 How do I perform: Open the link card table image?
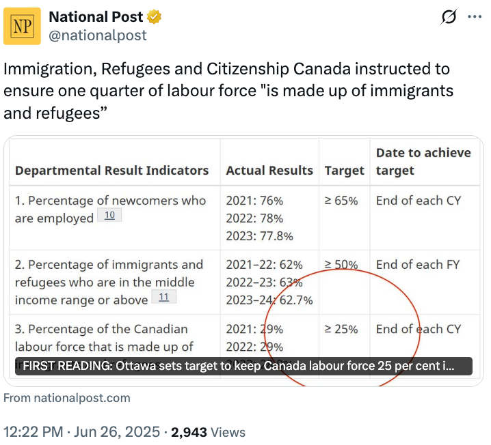(244, 261)
